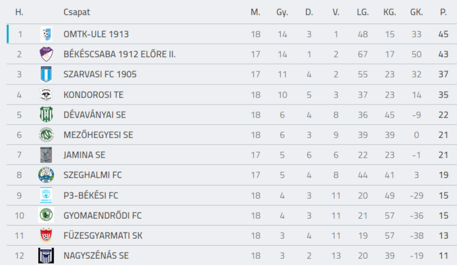This screenshot has width=457, height=265.
Task: Click the Gyomaendrődi FC green badge
Action: [46, 215]
